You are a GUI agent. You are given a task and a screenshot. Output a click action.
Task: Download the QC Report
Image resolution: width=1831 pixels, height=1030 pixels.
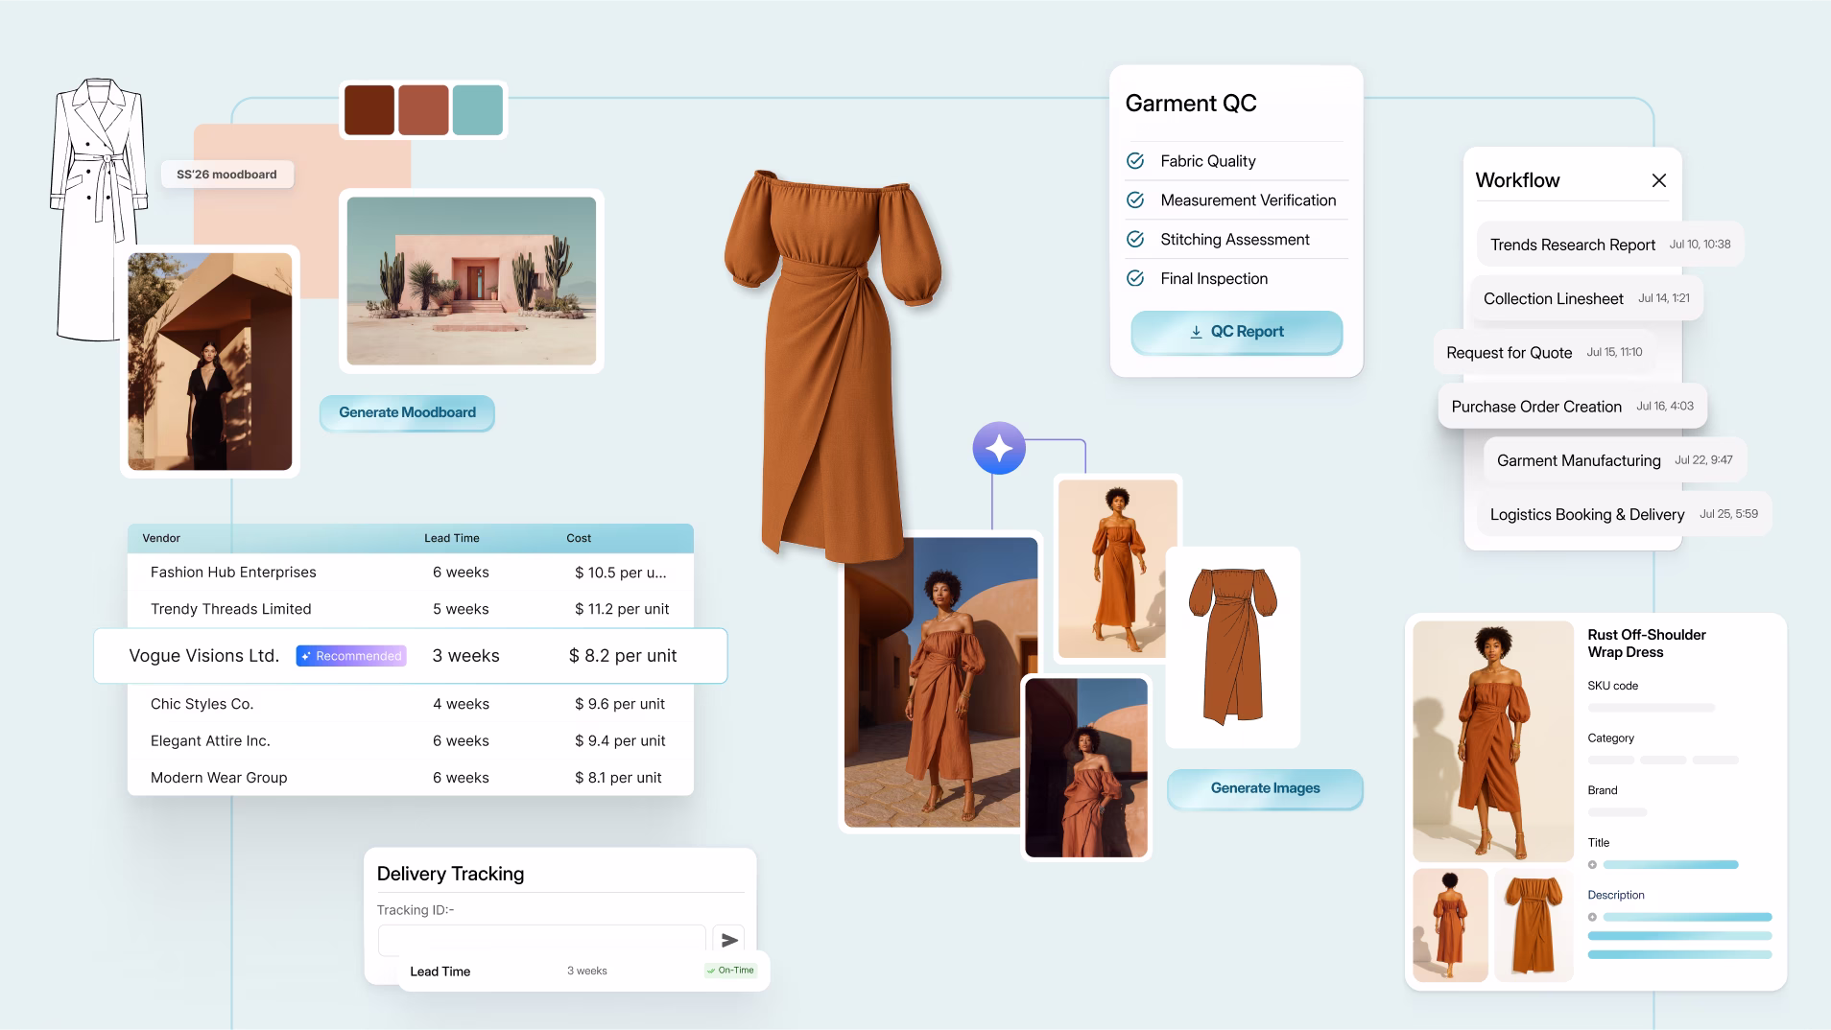pyautogui.click(x=1236, y=332)
